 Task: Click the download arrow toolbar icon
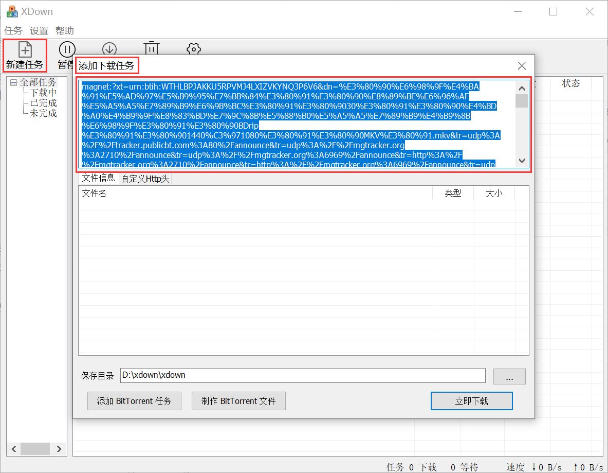[109, 48]
